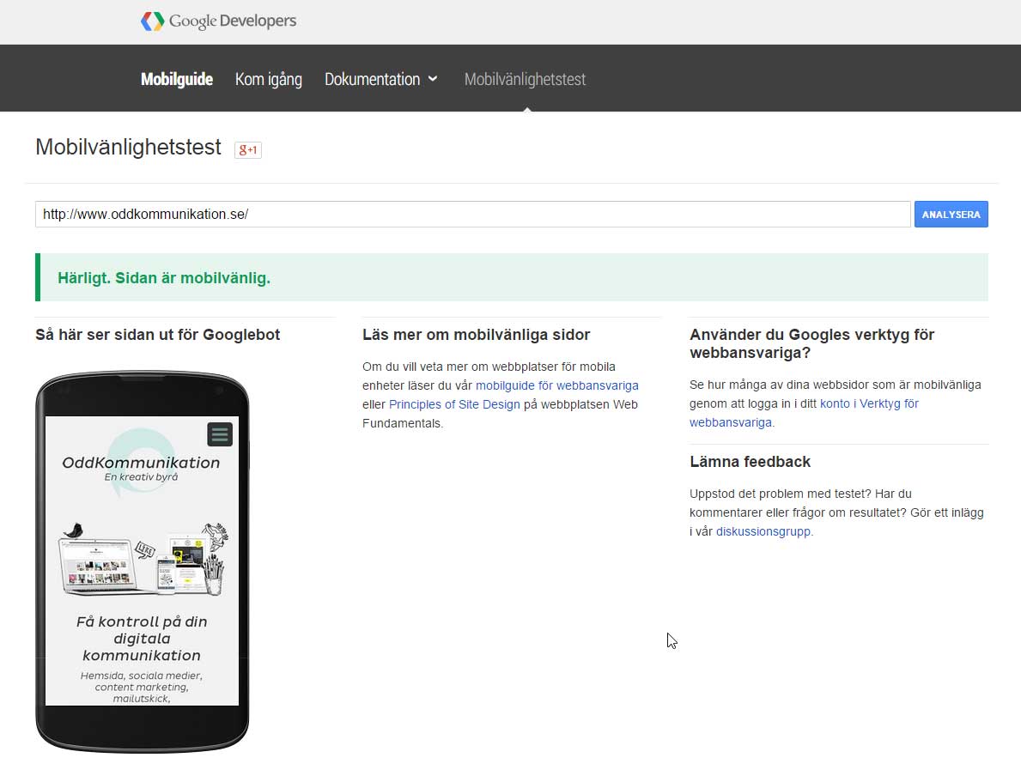Open konto i Verktyg för webbansvariga link
The image size is (1021, 782).
[x=804, y=413]
